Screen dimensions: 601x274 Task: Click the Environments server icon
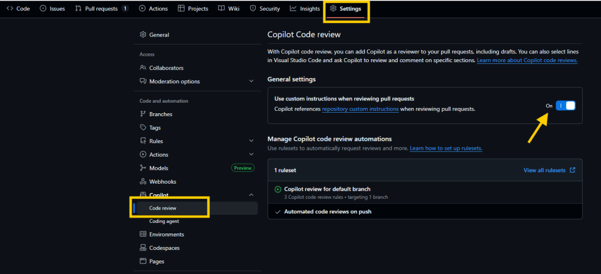[143, 235]
